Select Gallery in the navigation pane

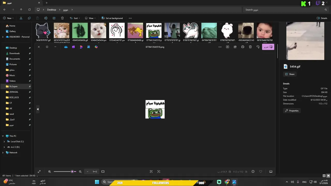pos(12,31)
